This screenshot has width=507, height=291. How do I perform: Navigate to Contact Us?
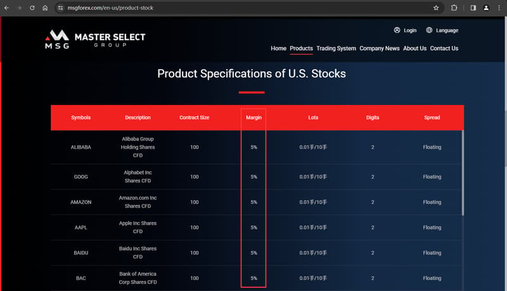(444, 48)
